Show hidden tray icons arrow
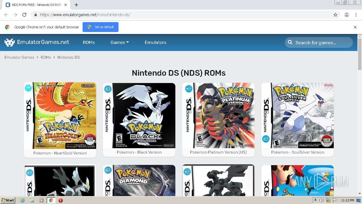Image resolution: width=362 pixels, height=204 pixels. coord(315,200)
